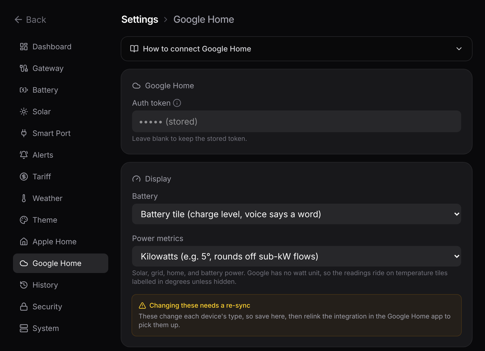Click the Alerts bell icon
The image size is (485, 351).
click(24, 155)
